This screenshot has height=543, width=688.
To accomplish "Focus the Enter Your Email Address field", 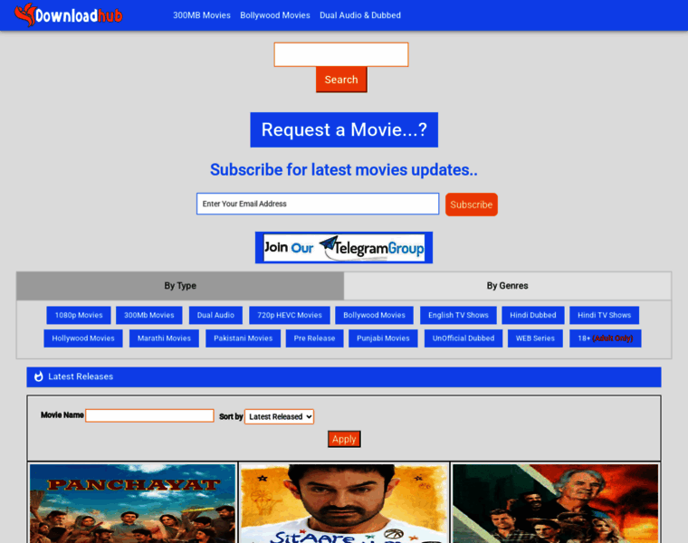I will pyautogui.click(x=318, y=204).
